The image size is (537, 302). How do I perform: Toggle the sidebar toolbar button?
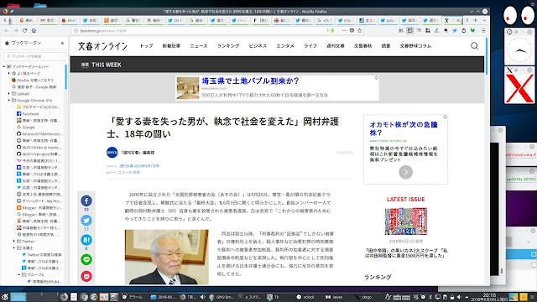410,30
